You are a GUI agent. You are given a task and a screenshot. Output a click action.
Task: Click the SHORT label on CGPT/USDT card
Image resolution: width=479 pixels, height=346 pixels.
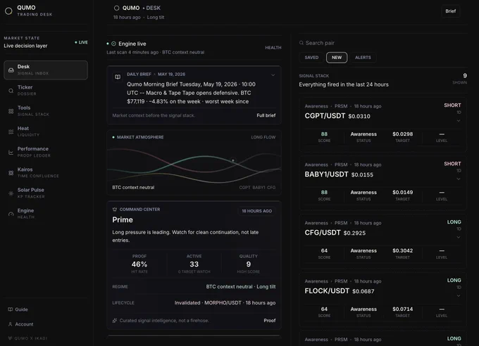pyautogui.click(x=452, y=105)
